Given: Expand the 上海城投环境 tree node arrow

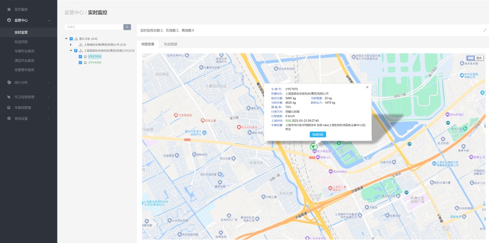Looking at the screenshot, I should [71, 45].
